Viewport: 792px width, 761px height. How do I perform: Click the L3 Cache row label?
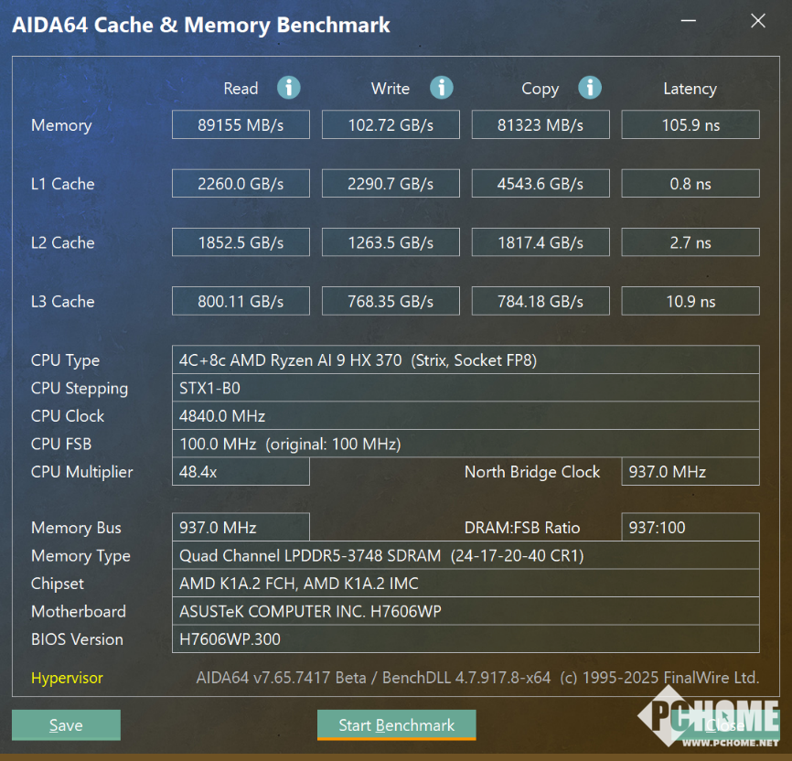pyautogui.click(x=62, y=301)
